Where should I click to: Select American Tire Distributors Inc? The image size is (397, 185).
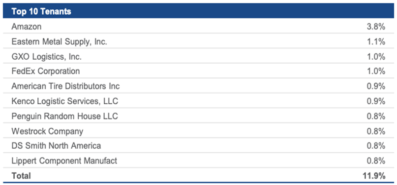coord(65,86)
